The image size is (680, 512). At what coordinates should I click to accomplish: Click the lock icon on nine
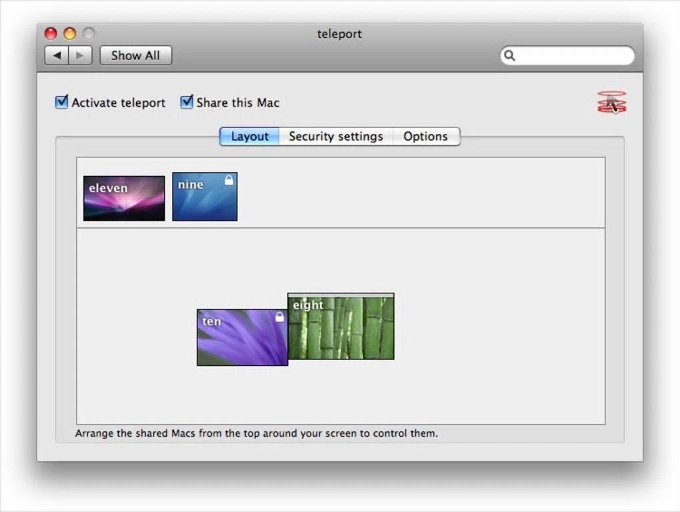(x=229, y=180)
